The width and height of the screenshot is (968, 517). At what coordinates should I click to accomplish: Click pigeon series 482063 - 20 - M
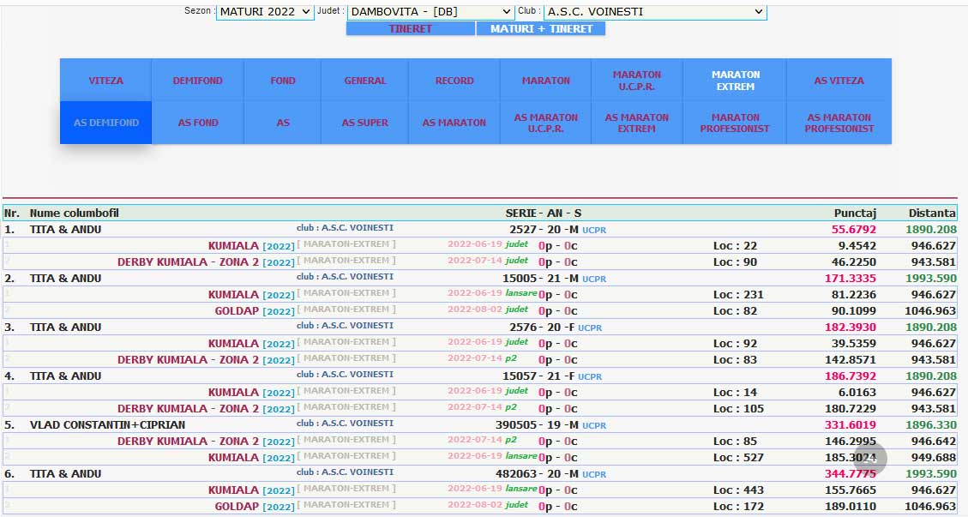[537, 474]
